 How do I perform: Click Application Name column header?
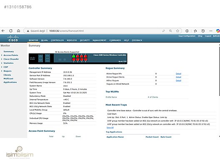pos(115,137)
